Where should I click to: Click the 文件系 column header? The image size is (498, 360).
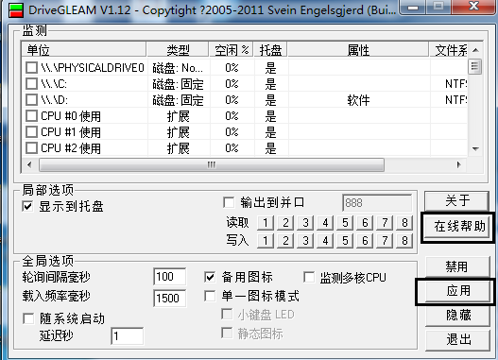pyautogui.click(x=449, y=50)
